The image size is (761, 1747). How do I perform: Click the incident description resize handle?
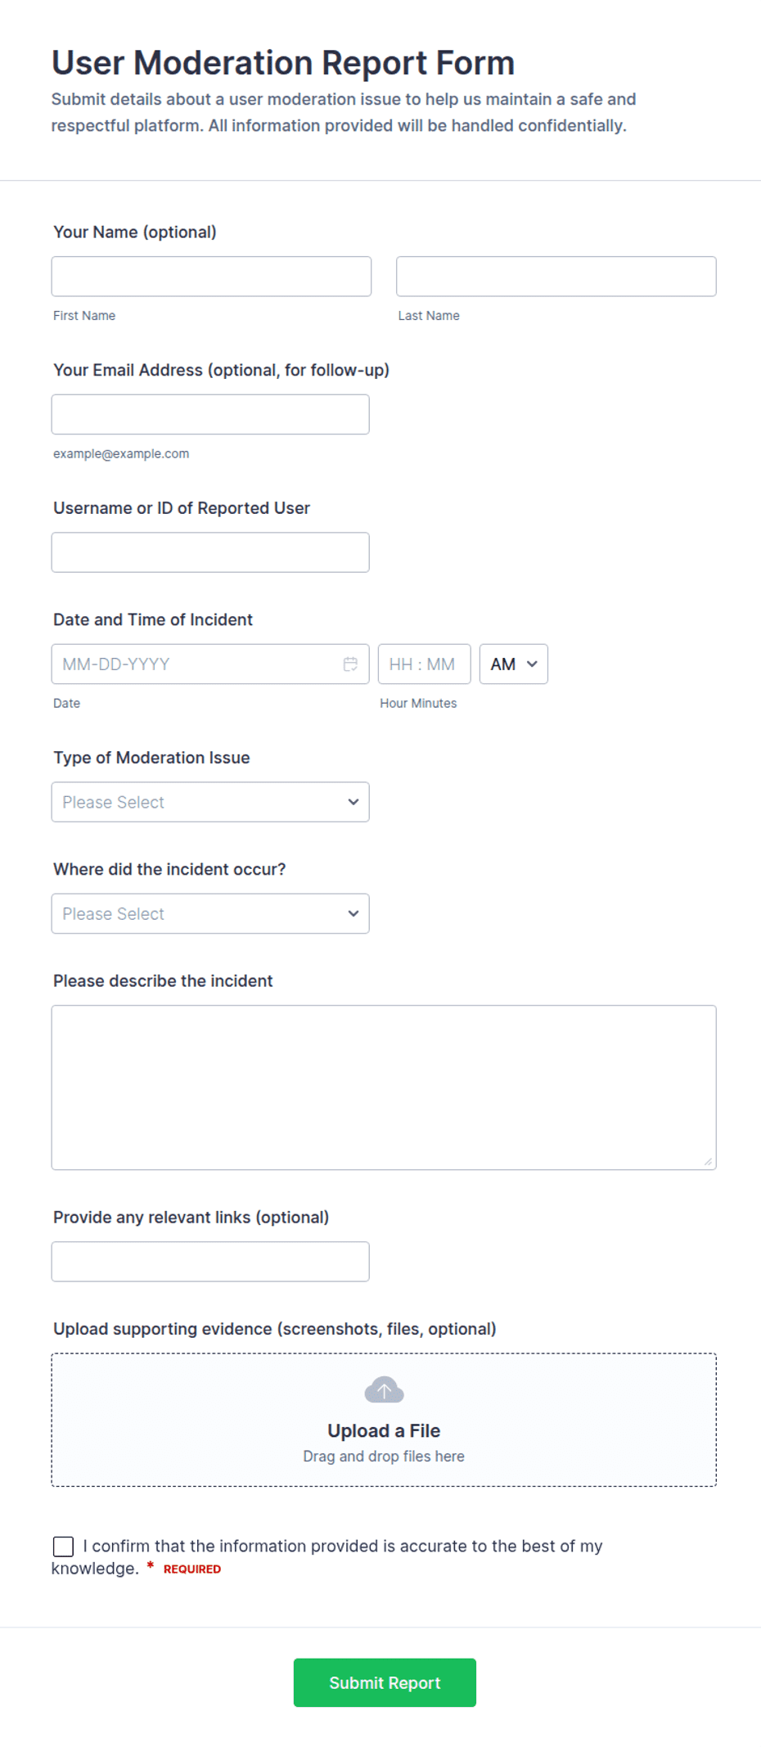(708, 1161)
